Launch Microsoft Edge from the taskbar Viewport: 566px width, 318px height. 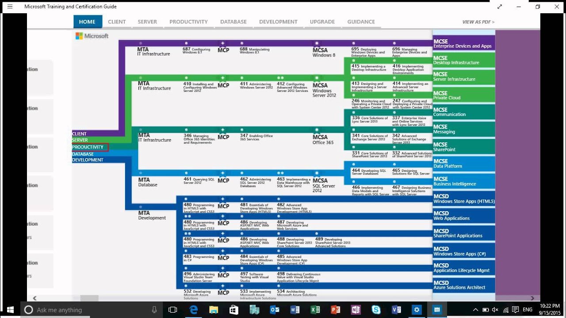tap(194, 310)
